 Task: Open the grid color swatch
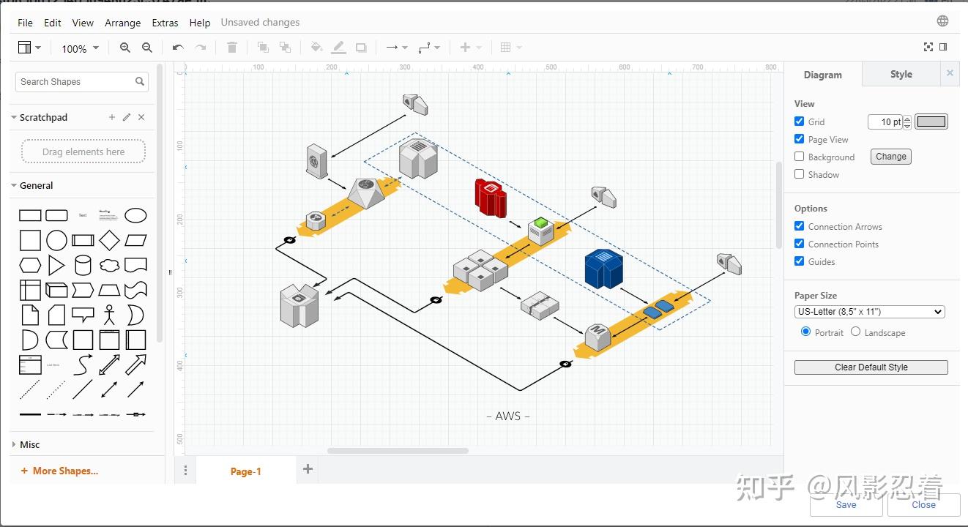(x=931, y=122)
